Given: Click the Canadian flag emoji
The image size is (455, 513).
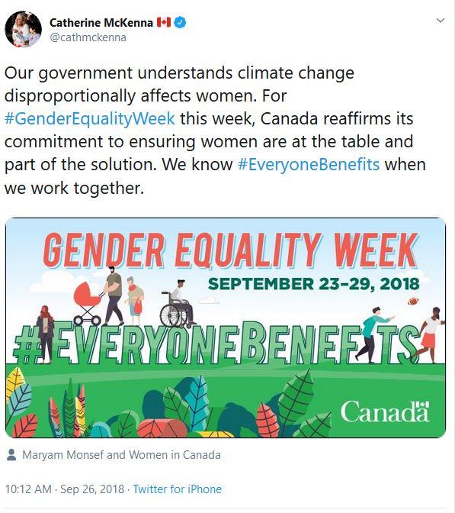Looking at the screenshot, I should click(164, 22).
